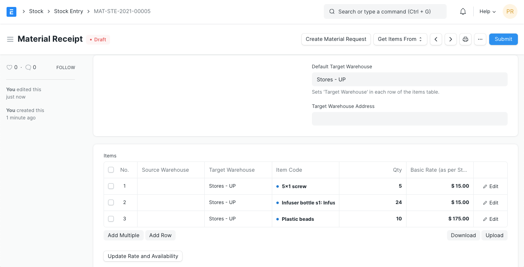The width and height of the screenshot is (524, 267).
Task: Open the three-dots more options menu
Action: pyautogui.click(x=480, y=39)
